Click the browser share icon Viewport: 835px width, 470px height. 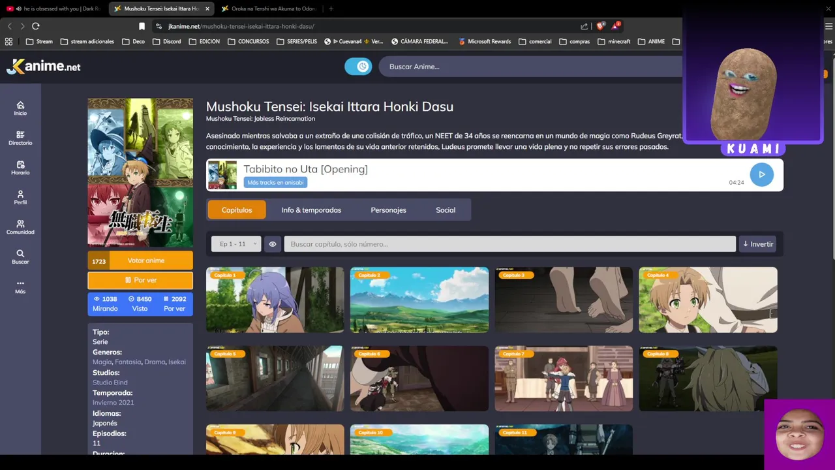[584, 26]
